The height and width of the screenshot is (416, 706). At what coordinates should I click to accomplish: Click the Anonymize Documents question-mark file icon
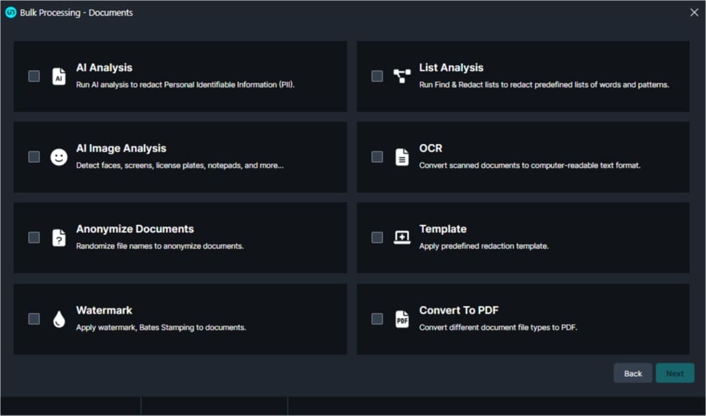tap(59, 238)
